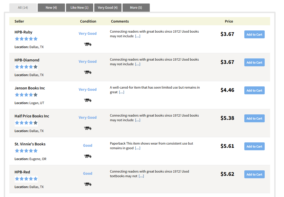Screen dimensions: 284x197
Task: Open the HPB-Diamond seller name
Action: [x=27, y=60]
